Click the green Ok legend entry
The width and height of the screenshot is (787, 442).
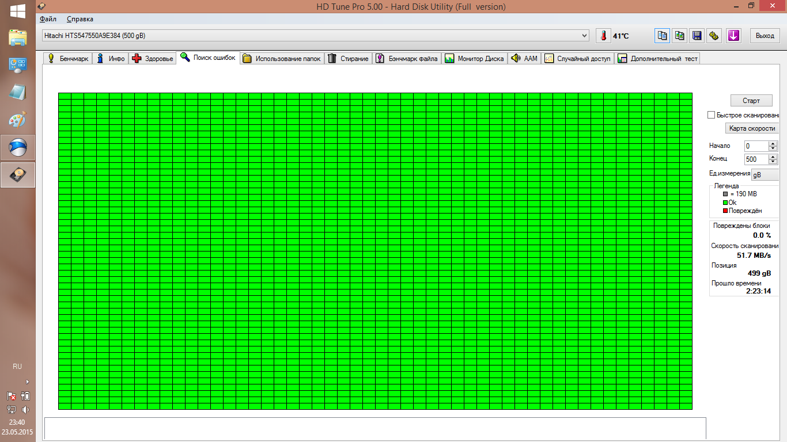729,203
